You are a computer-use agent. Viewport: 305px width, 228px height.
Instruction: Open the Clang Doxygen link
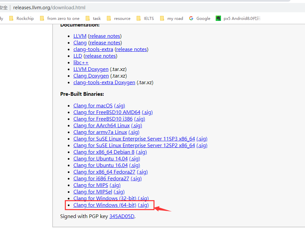click(x=91, y=76)
